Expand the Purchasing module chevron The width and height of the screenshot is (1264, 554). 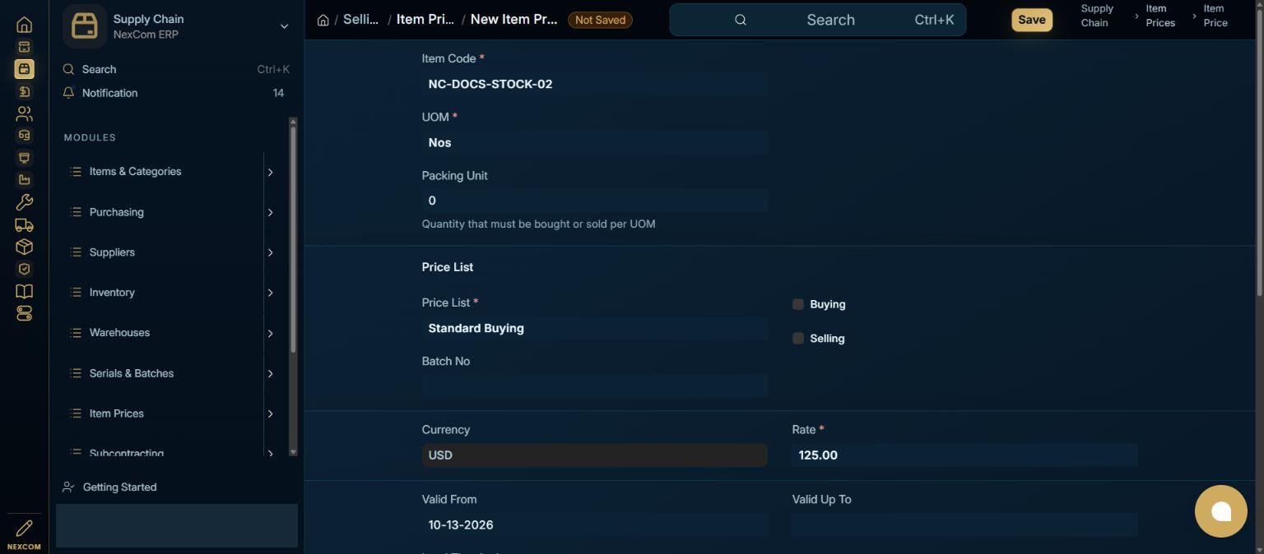[x=270, y=212]
